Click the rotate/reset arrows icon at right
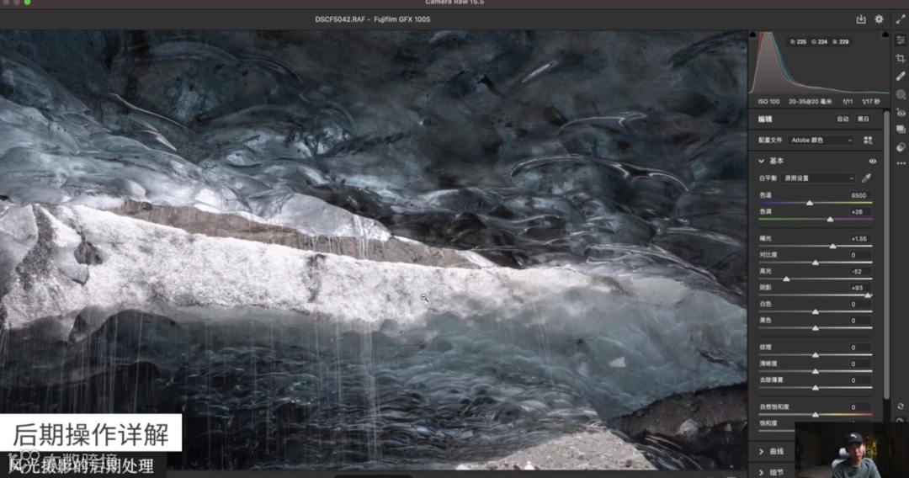The image size is (909, 478). 901,406
